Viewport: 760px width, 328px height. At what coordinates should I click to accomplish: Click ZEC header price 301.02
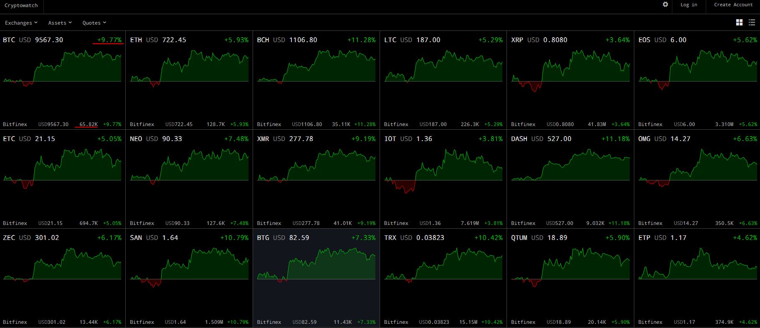[x=47, y=238]
